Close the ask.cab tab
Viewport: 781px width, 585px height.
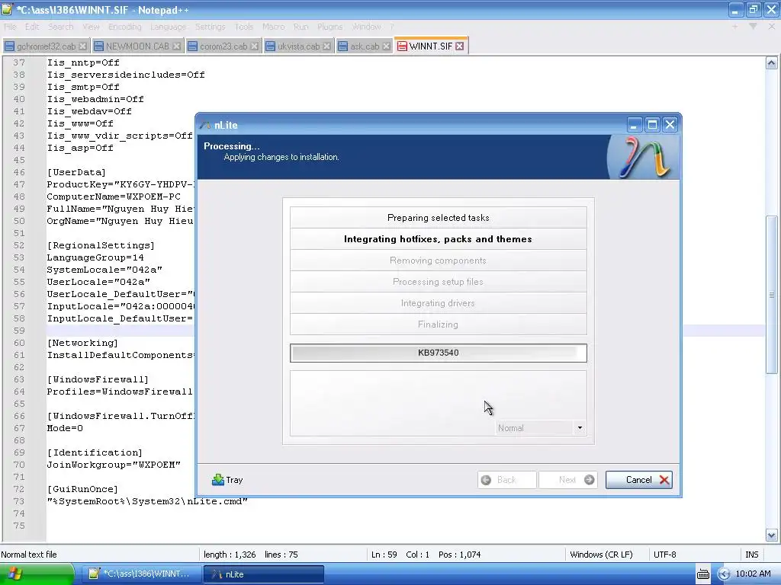[x=386, y=46]
